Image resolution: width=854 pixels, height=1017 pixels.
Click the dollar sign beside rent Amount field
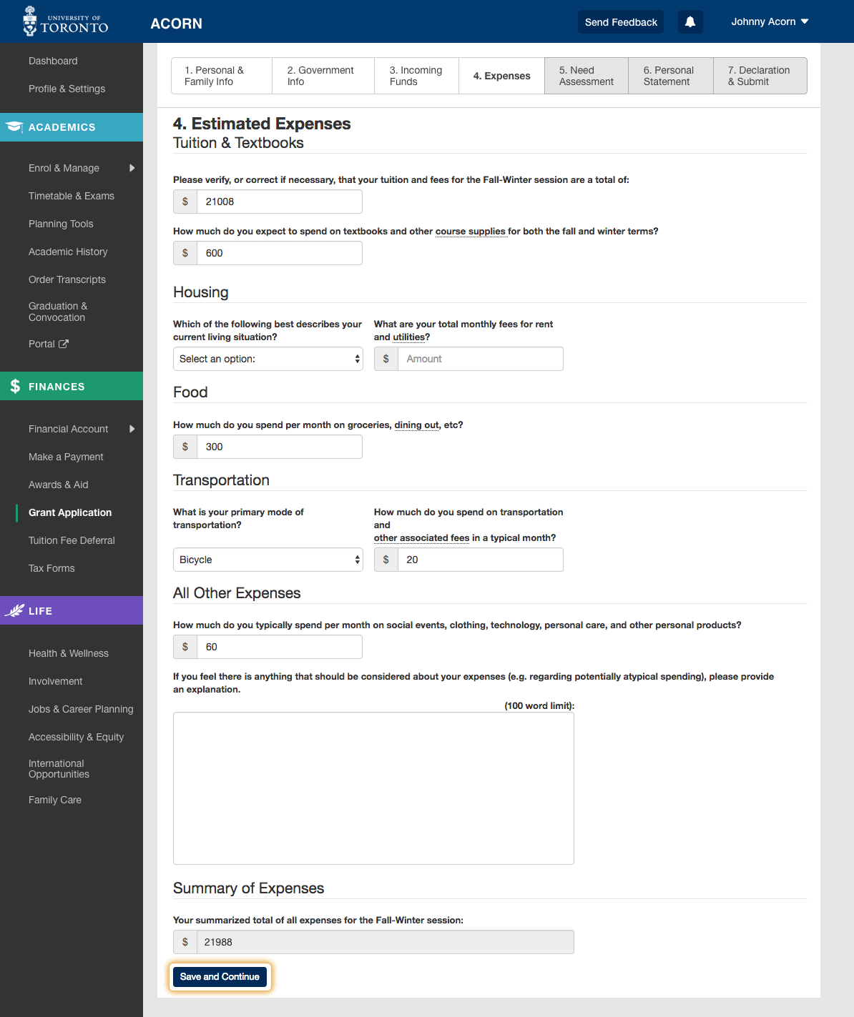[386, 359]
